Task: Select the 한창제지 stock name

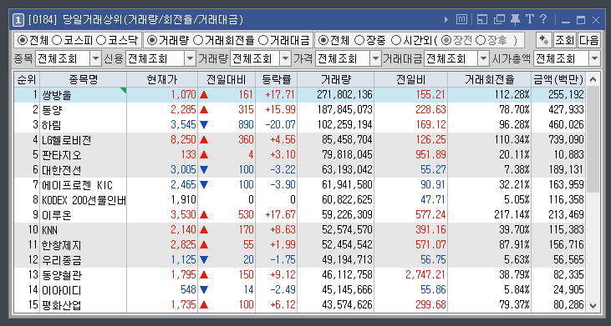Action: [x=62, y=245]
